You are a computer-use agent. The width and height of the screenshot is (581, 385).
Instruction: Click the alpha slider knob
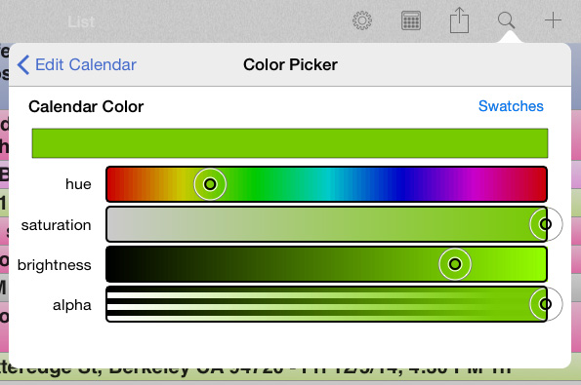click(x=546, y=304)
